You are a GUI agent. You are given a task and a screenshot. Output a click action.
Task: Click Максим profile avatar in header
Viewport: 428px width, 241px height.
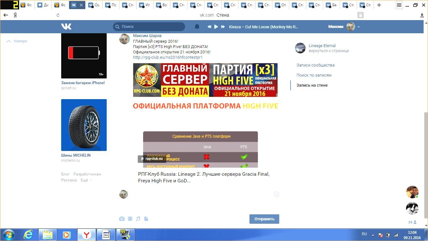coord(350,27)
